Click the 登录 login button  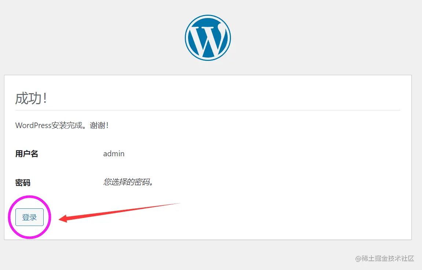coord(29,217)
